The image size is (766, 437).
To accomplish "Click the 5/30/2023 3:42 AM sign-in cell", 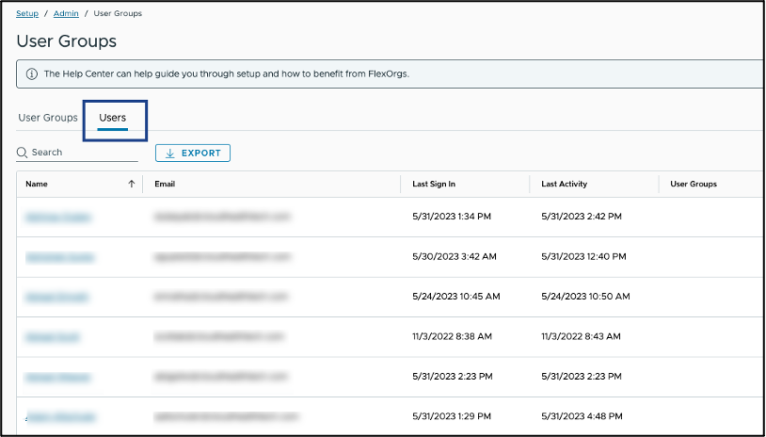I will click(x=455, y=256).
